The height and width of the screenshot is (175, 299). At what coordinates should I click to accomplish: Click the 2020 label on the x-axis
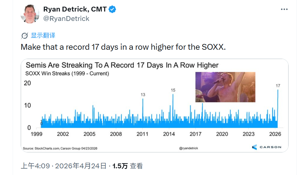click(222, 134)
